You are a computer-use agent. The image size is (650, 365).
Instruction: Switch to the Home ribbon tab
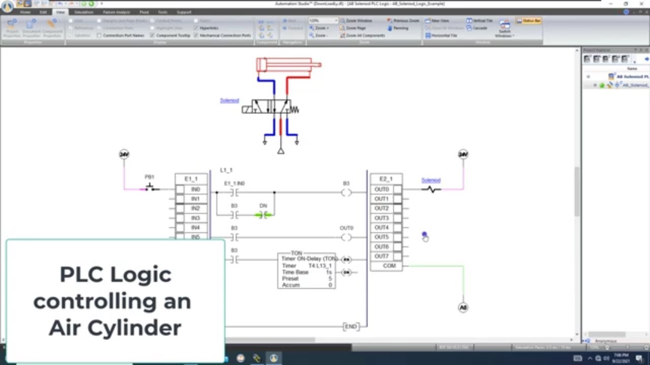tap(25, 12)
